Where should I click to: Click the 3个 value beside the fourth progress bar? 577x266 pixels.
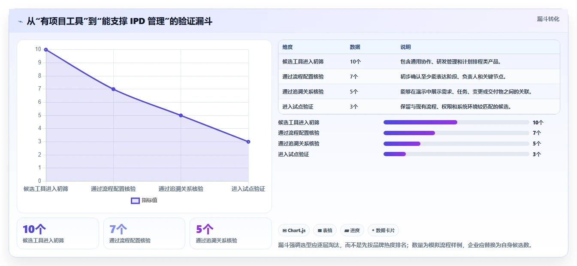pyautogui.click(x=537, y=154)
